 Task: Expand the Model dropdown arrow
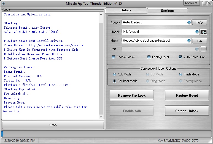click(x=197, y=32)
